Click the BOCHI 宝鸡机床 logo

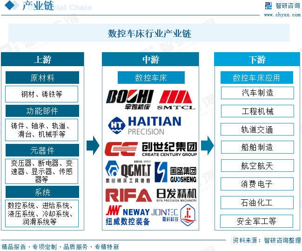click(x=130, y=100)
